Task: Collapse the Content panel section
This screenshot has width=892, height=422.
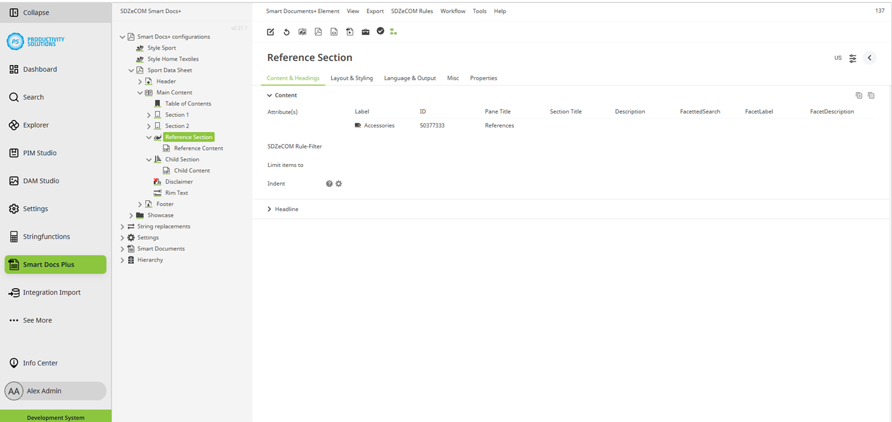Action: tap(270, 95)
